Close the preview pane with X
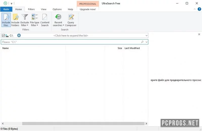202x131 pixels. (199, 34)
